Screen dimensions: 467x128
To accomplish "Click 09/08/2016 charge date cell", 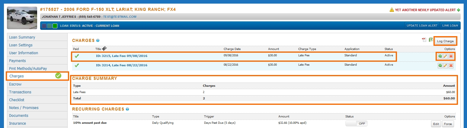I will click(x=231, y=55).
